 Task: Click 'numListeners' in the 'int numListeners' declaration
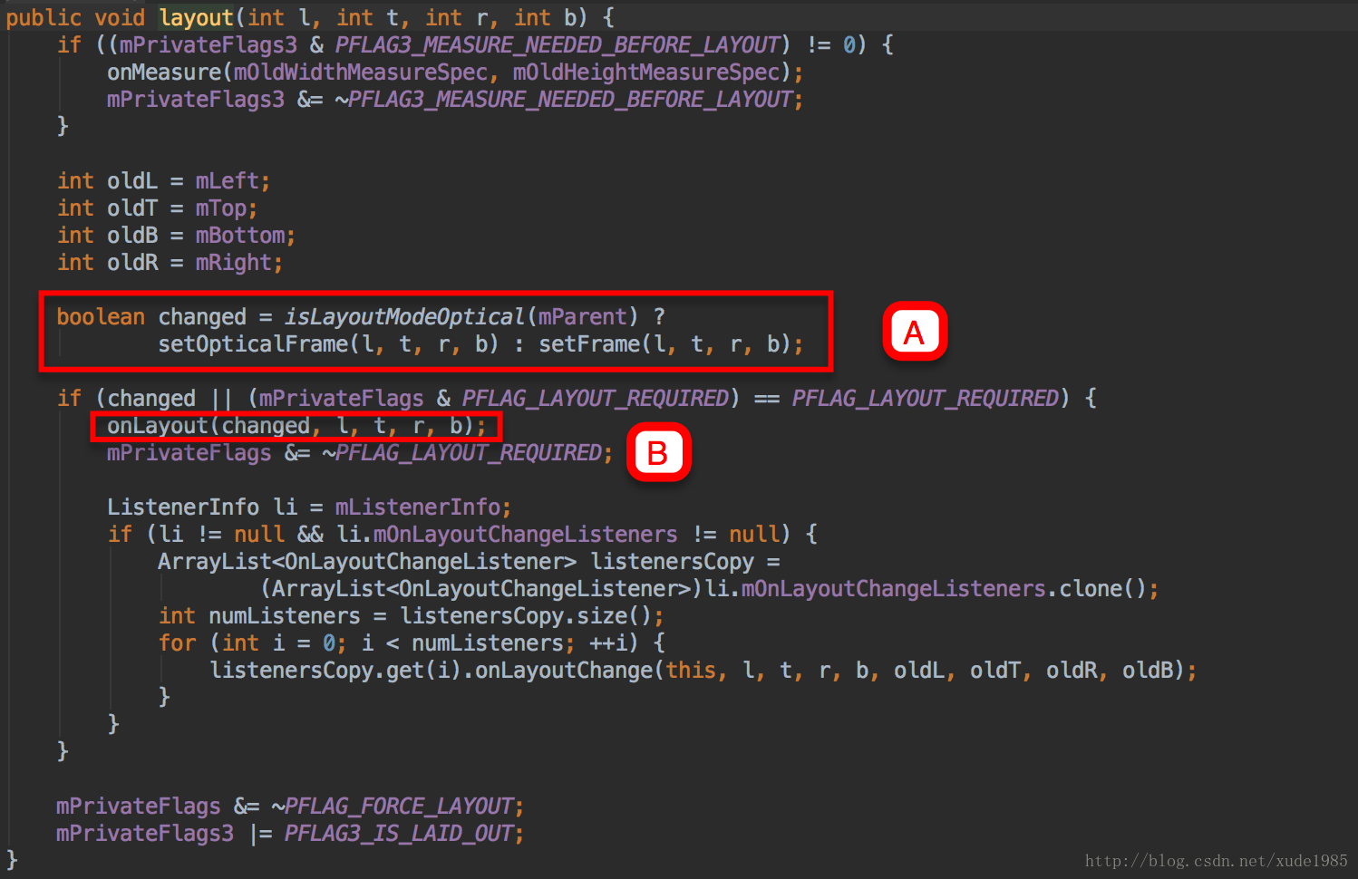click(x=285, y=616)
